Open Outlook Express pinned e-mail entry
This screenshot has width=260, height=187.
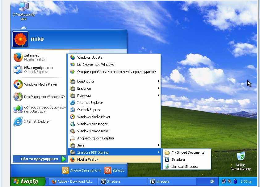tap(39, 70)
